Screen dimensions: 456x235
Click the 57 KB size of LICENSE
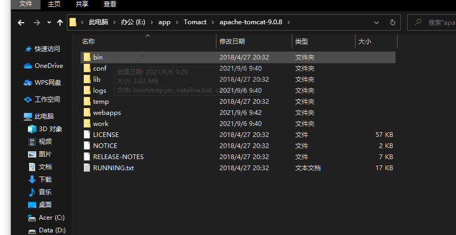point(384,135)
